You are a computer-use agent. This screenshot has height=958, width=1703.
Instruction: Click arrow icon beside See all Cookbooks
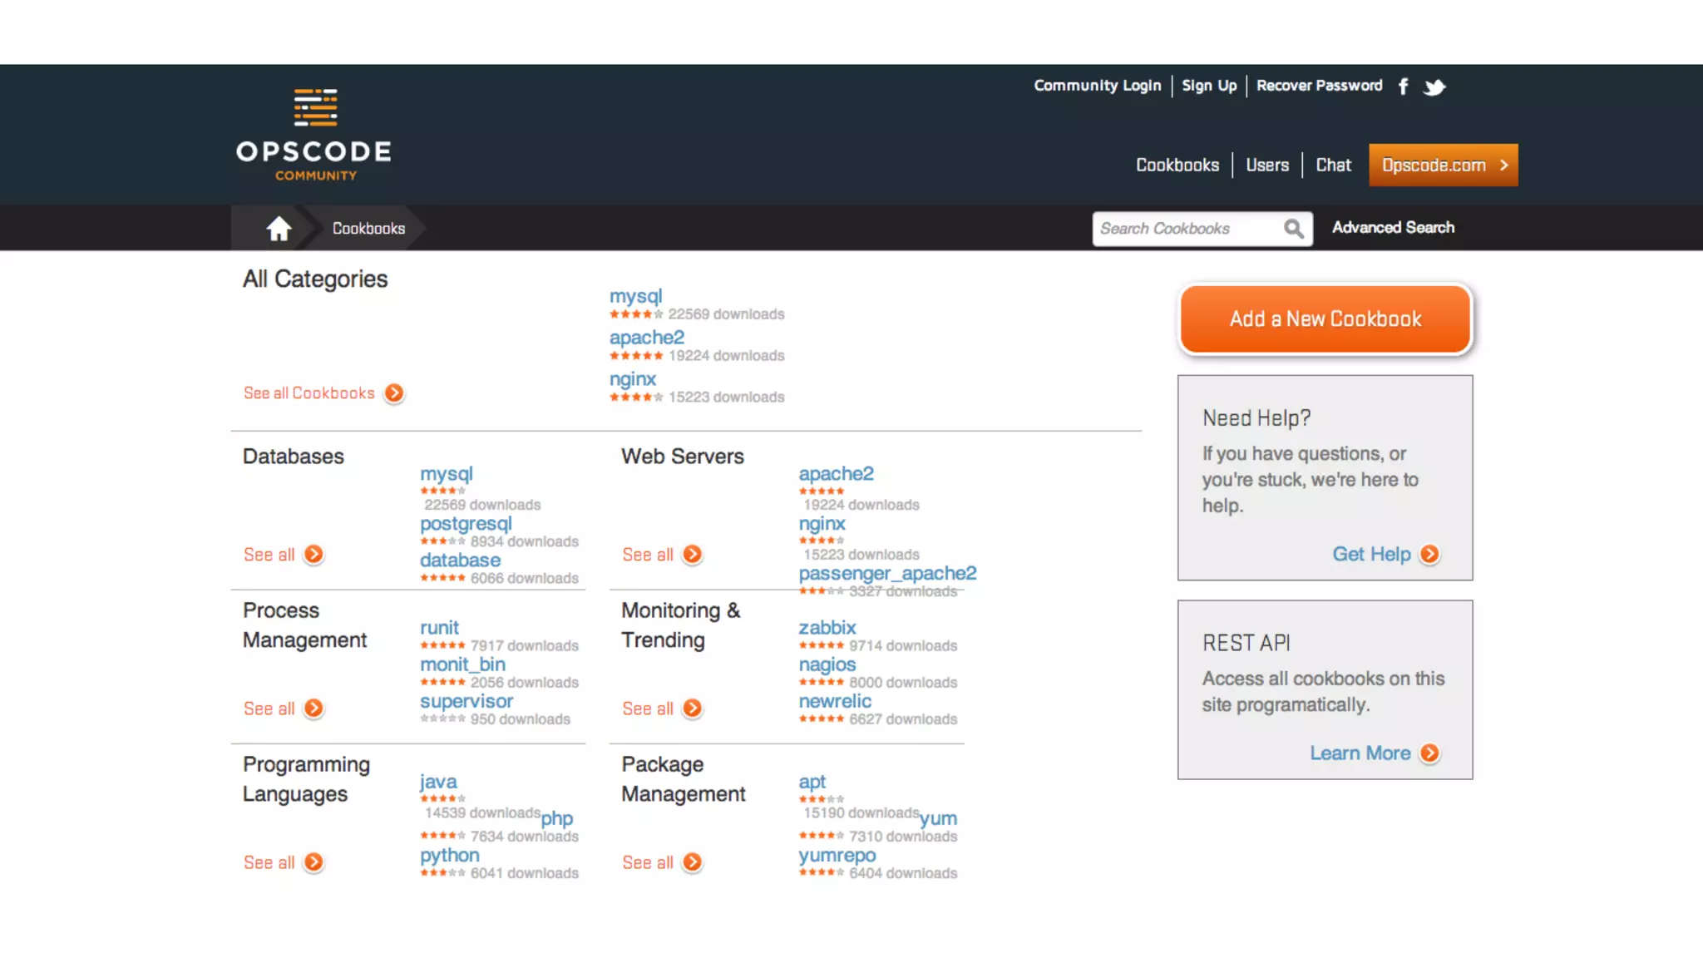coord(395,393)
